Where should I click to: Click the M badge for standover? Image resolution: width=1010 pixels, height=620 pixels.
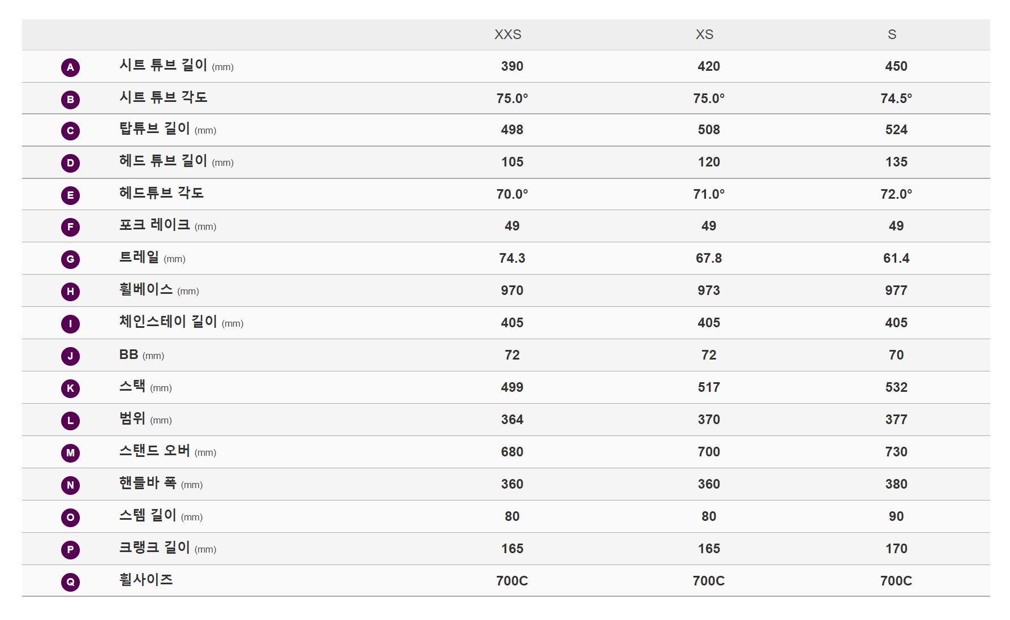coord(70,453)
